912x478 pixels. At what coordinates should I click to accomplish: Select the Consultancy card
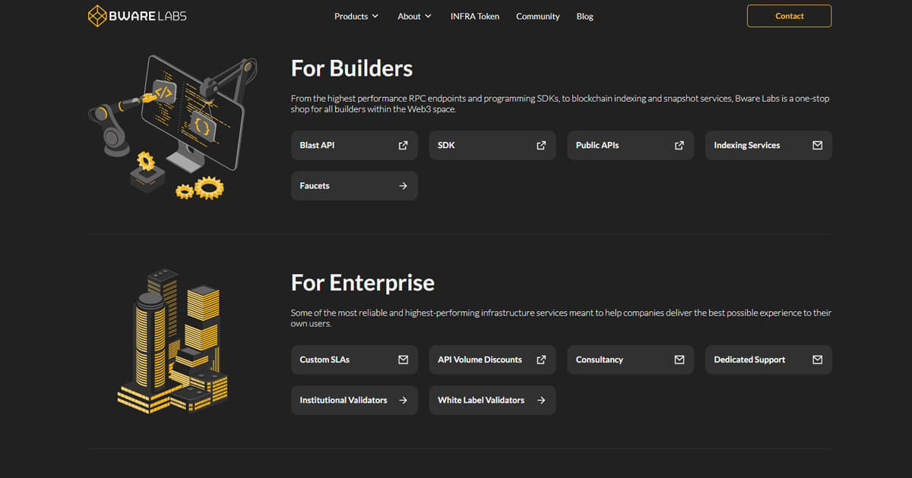pos(631,360)
